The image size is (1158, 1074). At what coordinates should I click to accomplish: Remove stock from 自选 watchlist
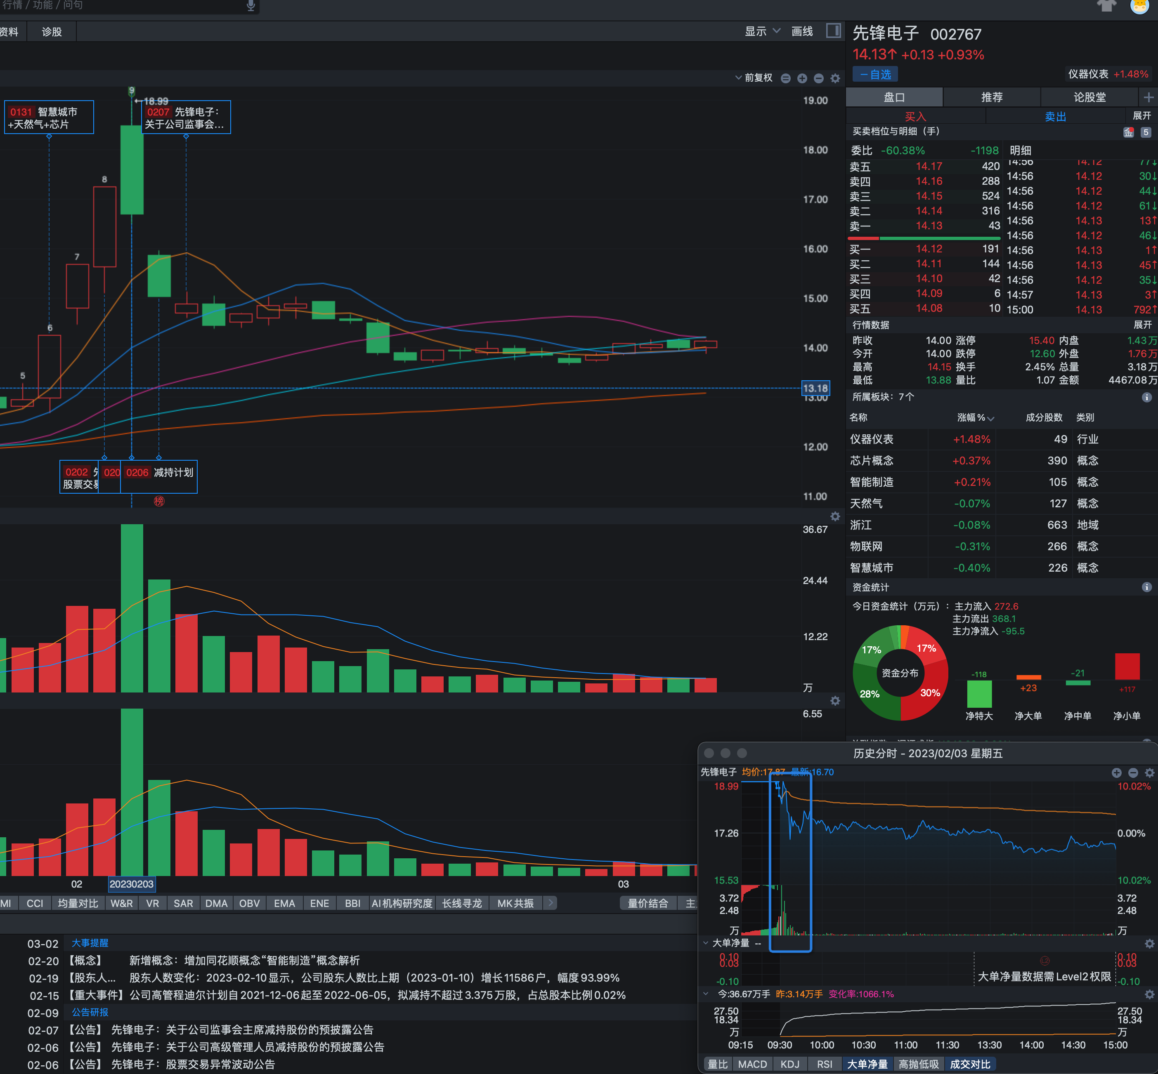coord(875,74)
